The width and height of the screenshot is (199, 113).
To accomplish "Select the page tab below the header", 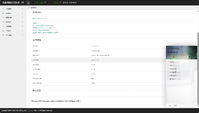I will (33, 8).
